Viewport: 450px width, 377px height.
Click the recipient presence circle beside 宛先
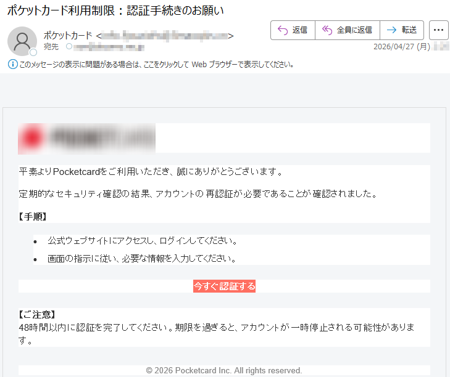coord(69,46)
